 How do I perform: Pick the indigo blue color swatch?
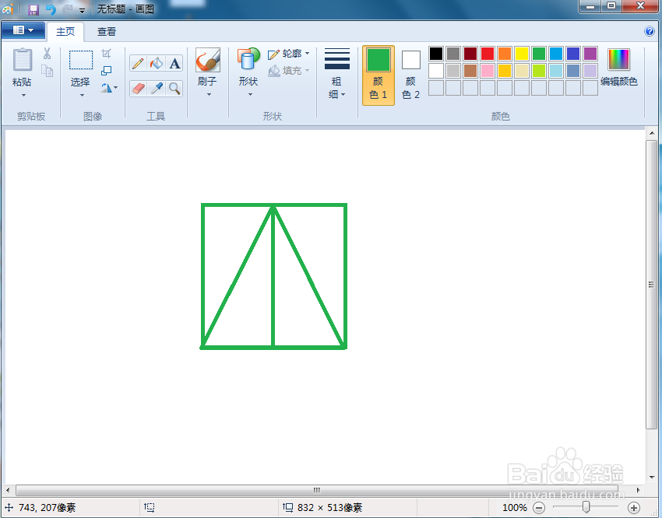(573, 54)
